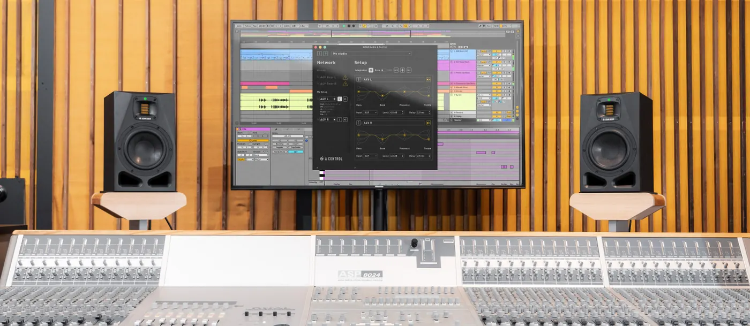Click the arrow button beside A4V L in My Setup
The image size is (750, 326).
pos(345,99)
